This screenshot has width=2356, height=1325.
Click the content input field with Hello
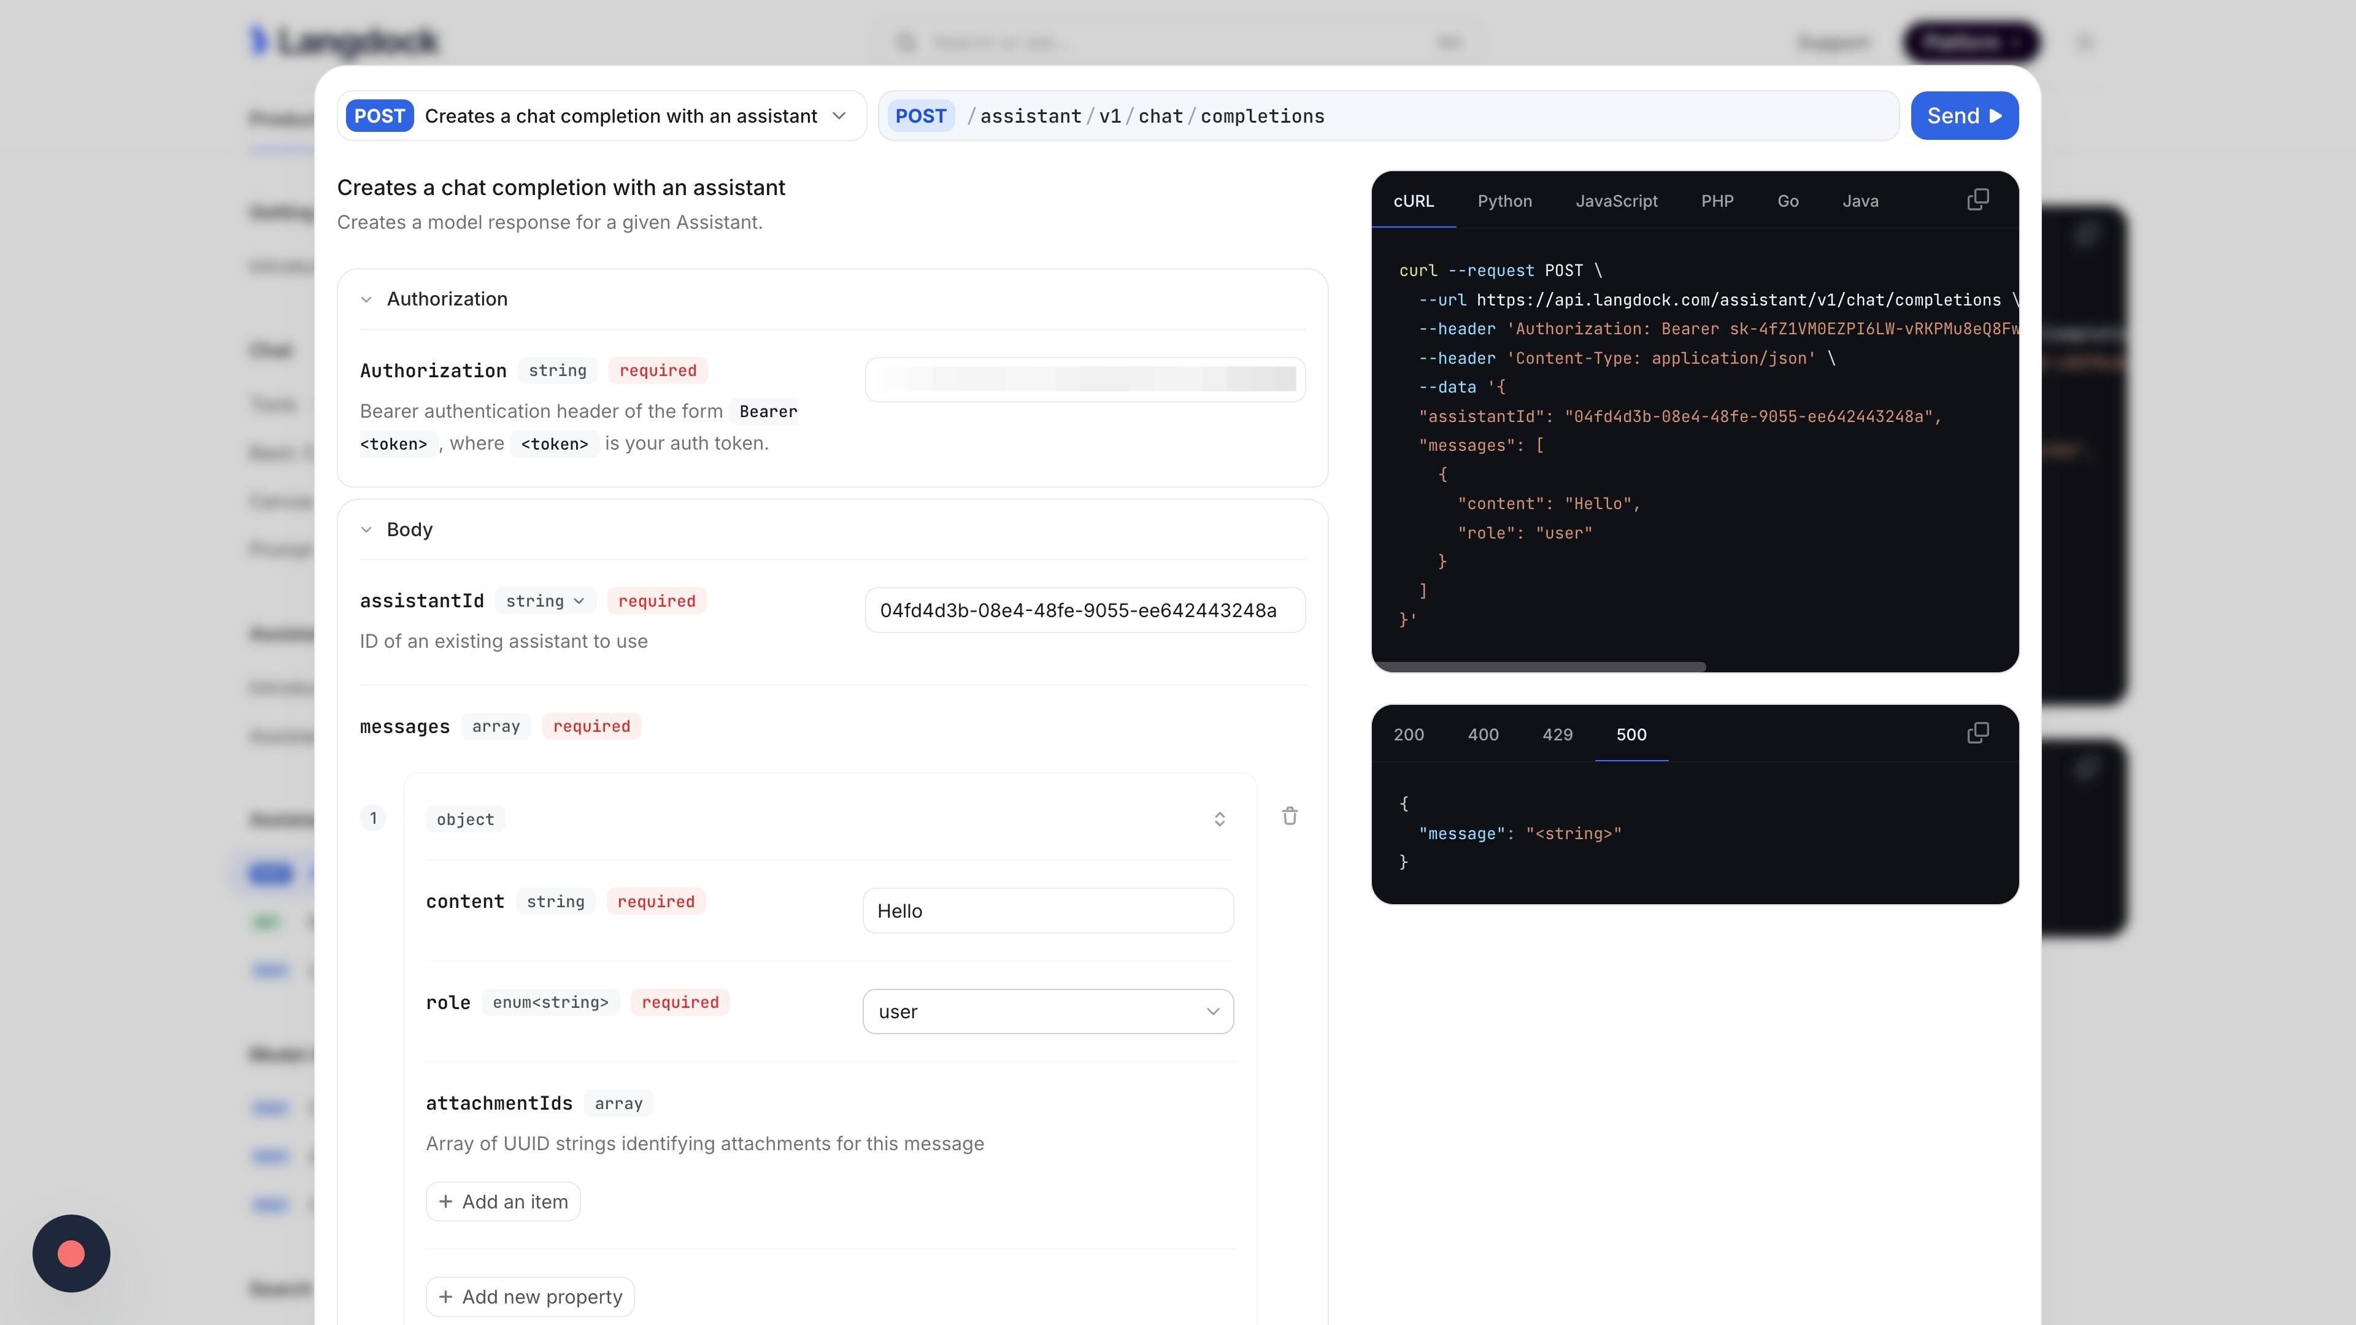pyautogui.click(x=1047, y=911)
